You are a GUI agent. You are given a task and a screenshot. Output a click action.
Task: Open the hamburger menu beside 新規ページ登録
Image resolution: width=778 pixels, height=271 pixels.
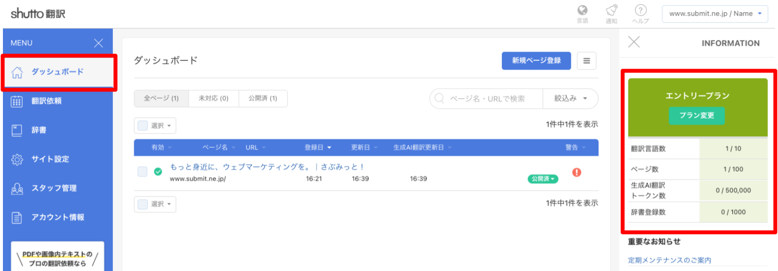click(586, 61)
